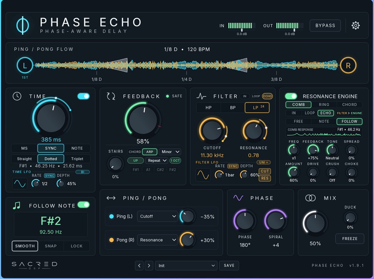Toggle the Follow Note switch
Image resolution: width=374 pixels, height=279 pixels.
[x=83, y=205]
